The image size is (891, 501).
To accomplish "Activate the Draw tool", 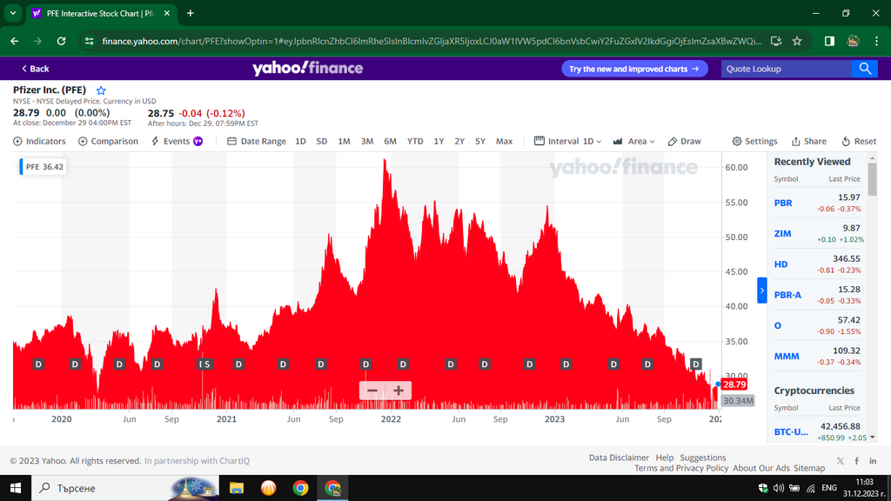I will click(684, 141).
